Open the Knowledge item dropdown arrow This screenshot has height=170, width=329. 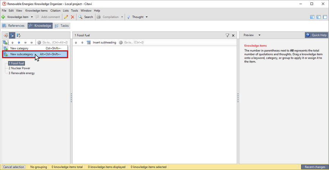click(32, 17)
